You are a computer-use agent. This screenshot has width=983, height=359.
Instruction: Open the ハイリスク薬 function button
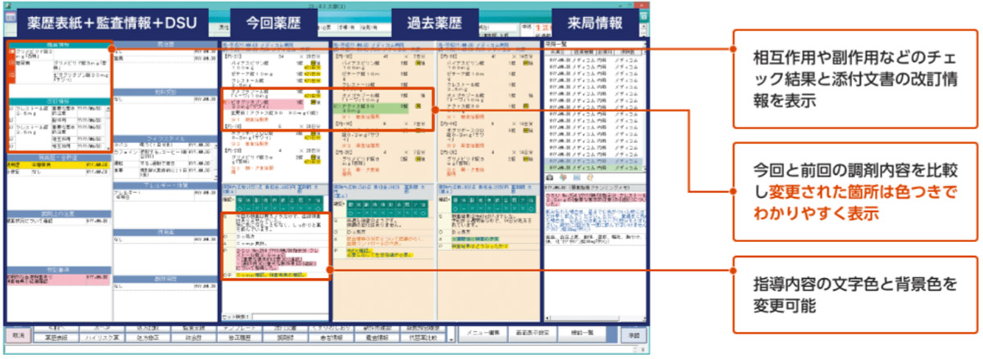point(101,336)
